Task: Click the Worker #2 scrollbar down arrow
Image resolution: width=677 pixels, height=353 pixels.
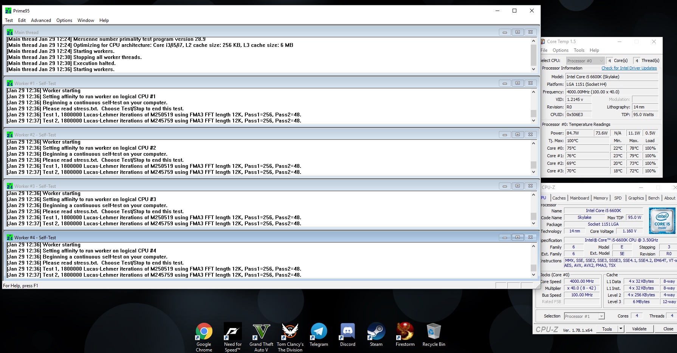Action: [533, 172]
